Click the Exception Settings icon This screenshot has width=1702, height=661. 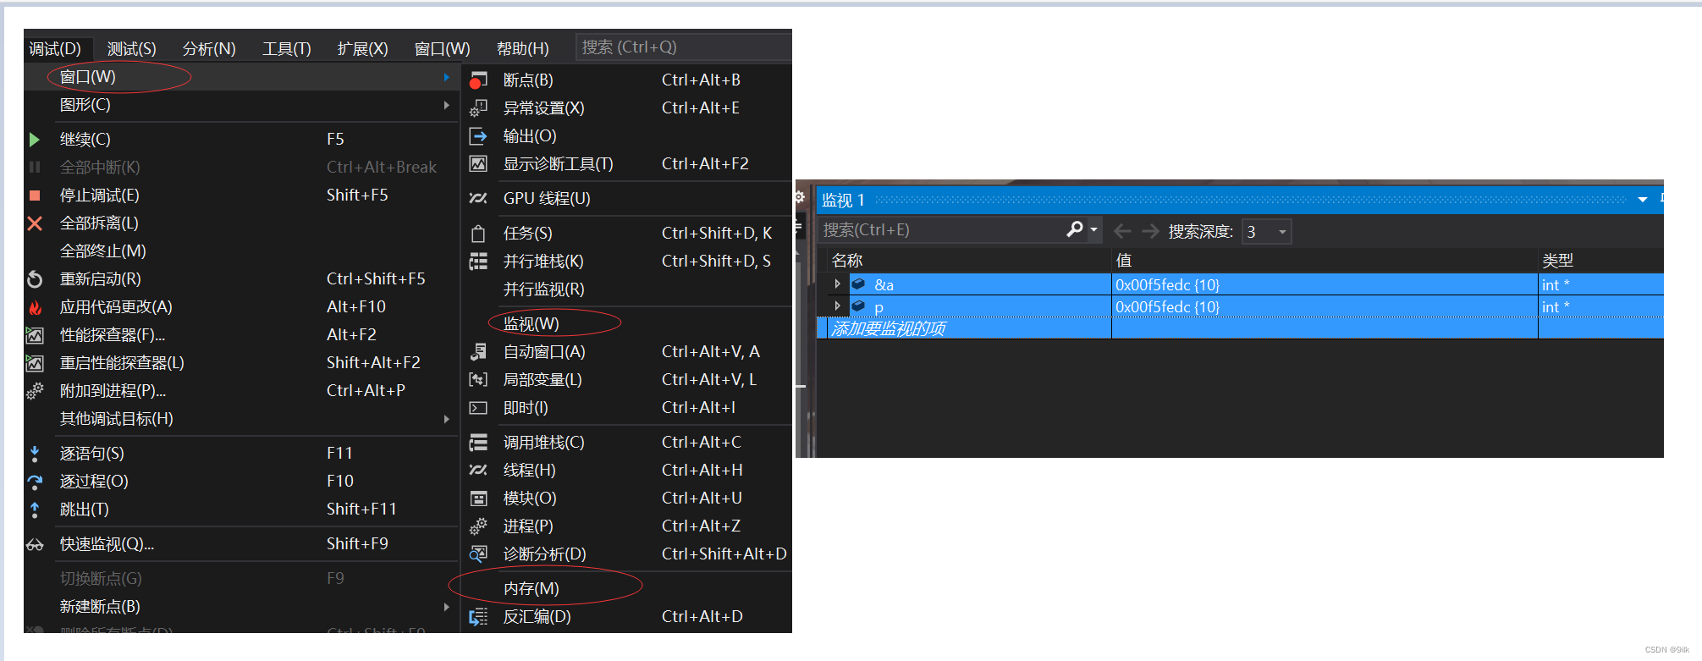pyautogui.click(x=478, y=108)
